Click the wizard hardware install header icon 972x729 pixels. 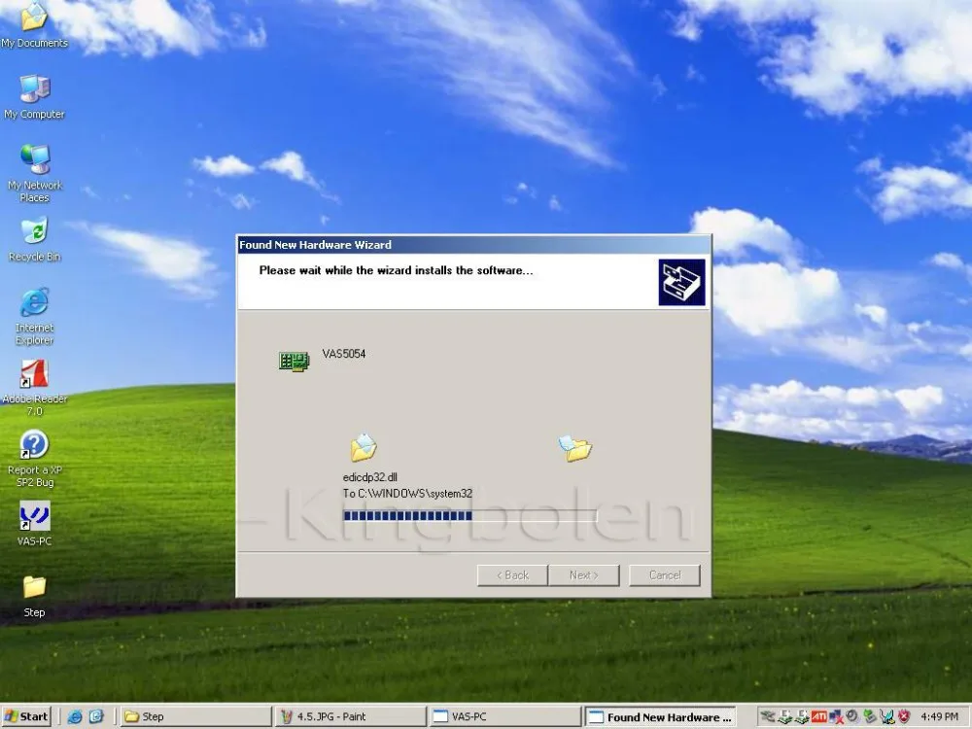pos(681,282)
